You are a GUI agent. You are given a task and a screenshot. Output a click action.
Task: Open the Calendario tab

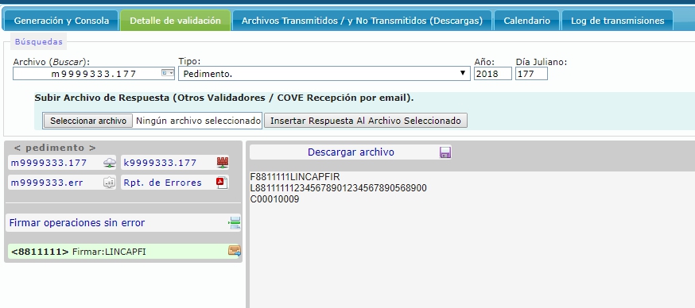pos(526,21)
